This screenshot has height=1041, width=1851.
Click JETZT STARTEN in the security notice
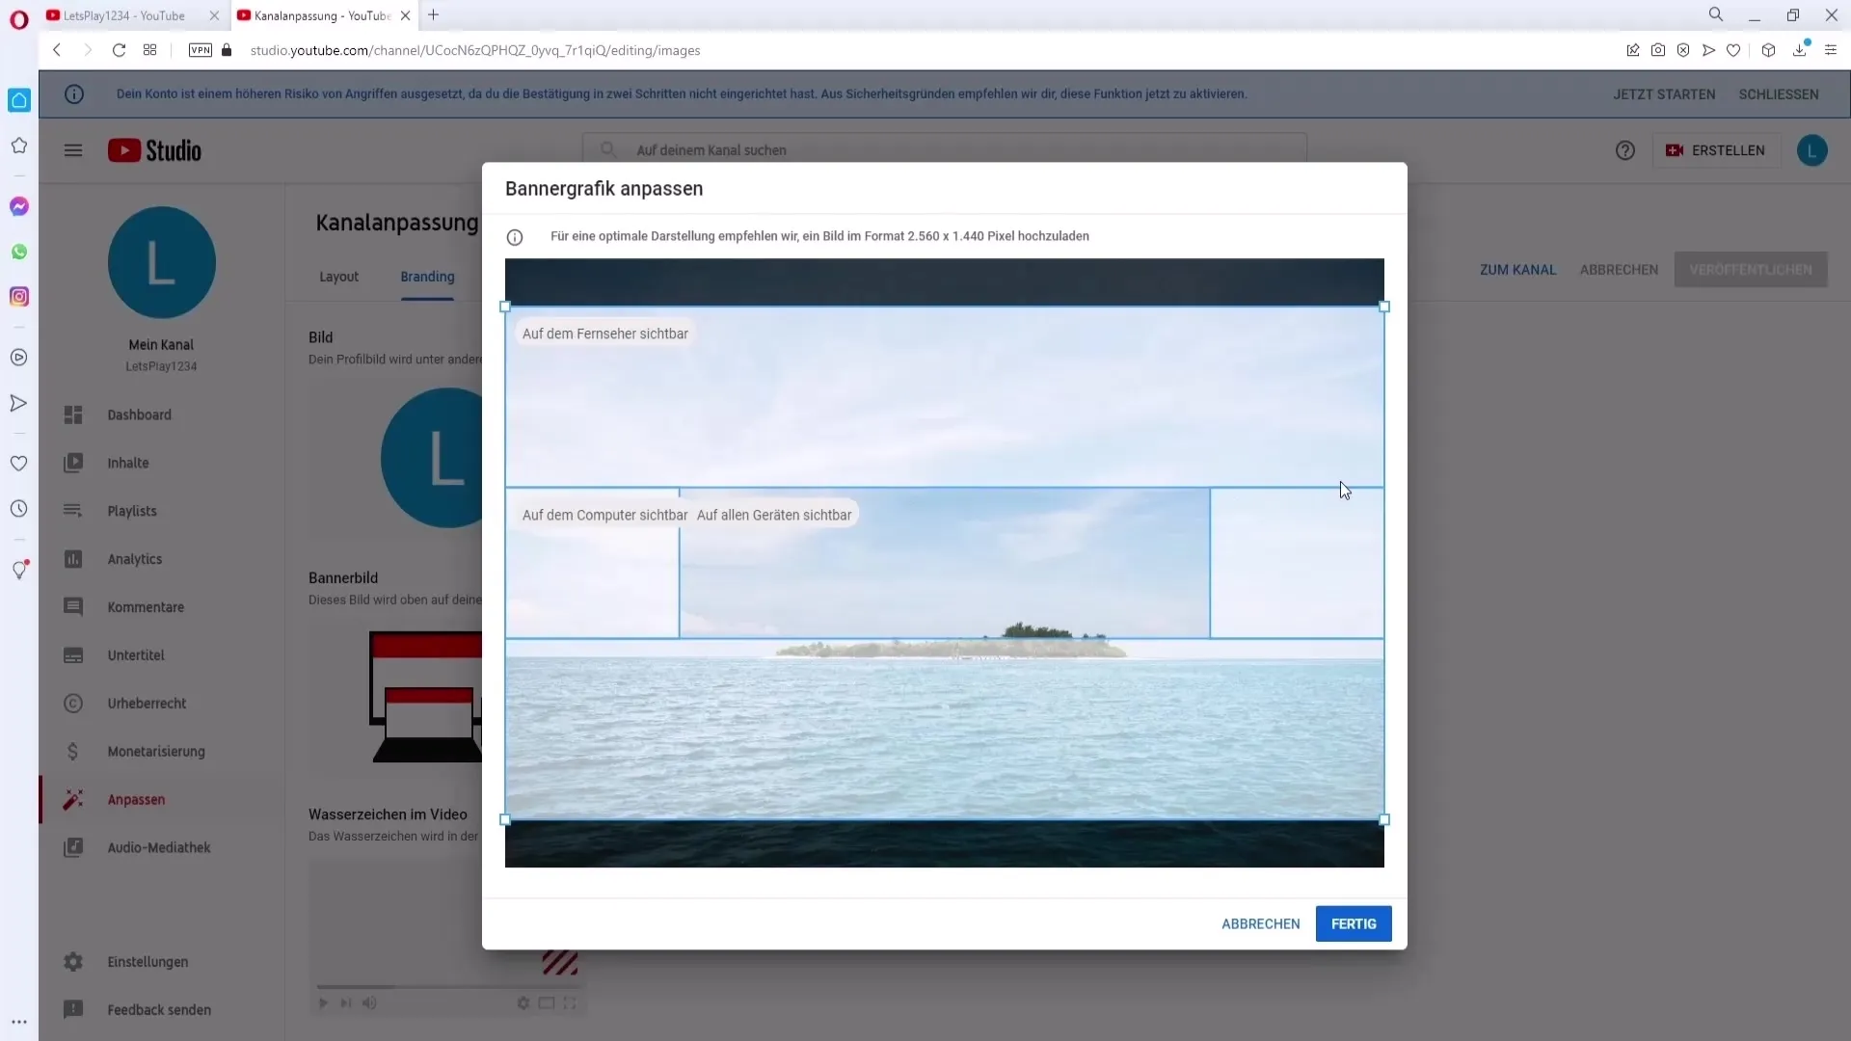click(1664, 94)
